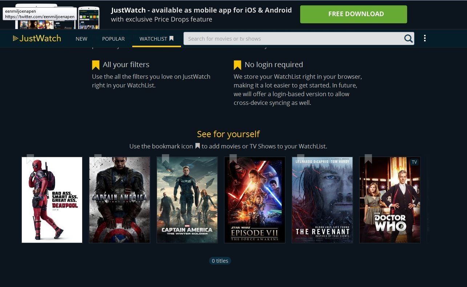
Task: Open The Revenant poster
Action: (322, 200)
